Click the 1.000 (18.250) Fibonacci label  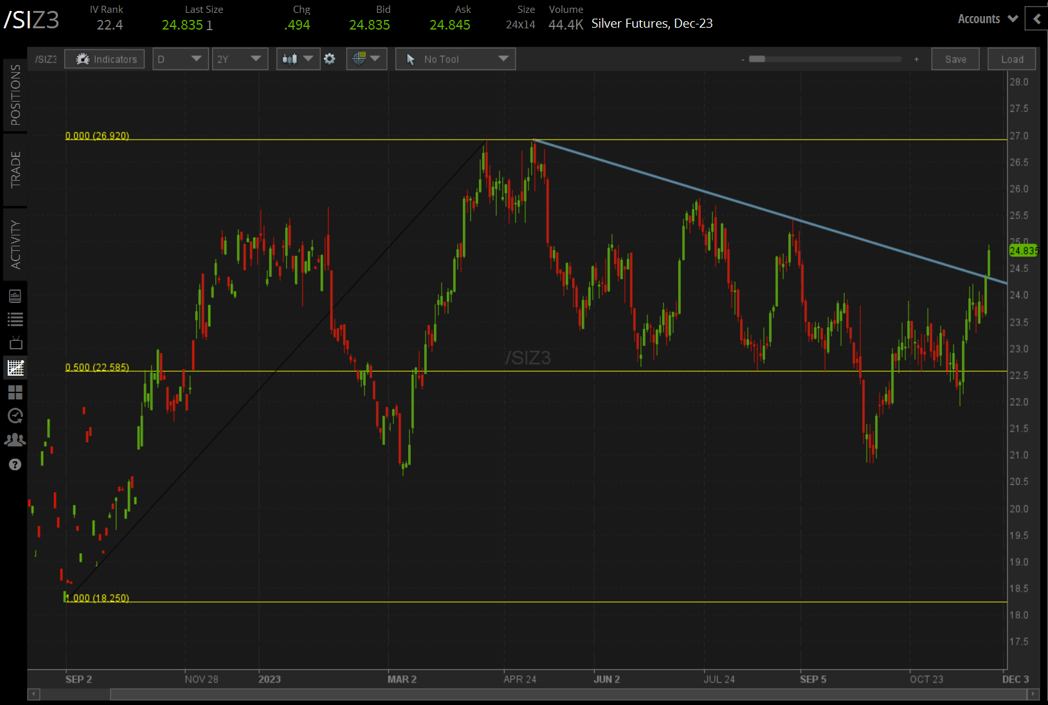tap(97, 598)
